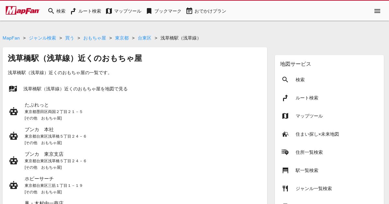Go to 買う breadcrumb link

[70, 38]
